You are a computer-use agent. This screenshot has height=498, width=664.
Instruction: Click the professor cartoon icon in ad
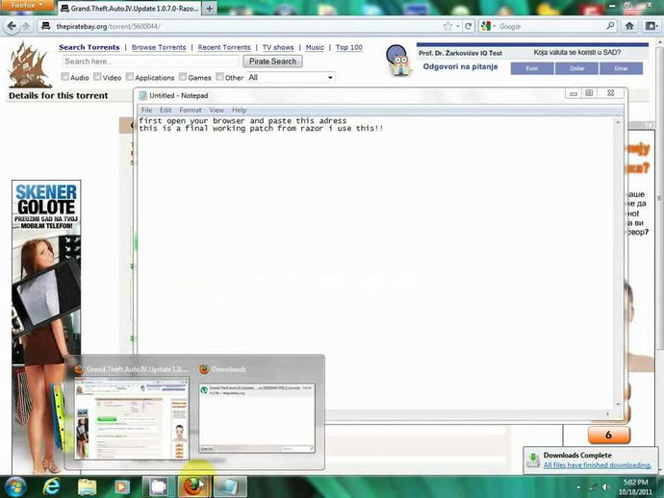pyautogui.click(x=399, y=60)
